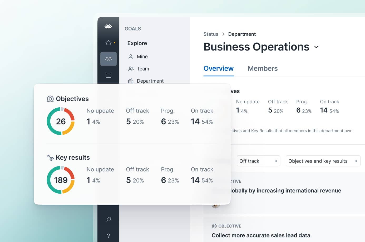
Task: Select the Overview tab
Action: 218,68
